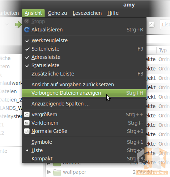Expand the wallpaper folder tree arrow
This screenshot has height=177, width=170.
coord(49,172)
